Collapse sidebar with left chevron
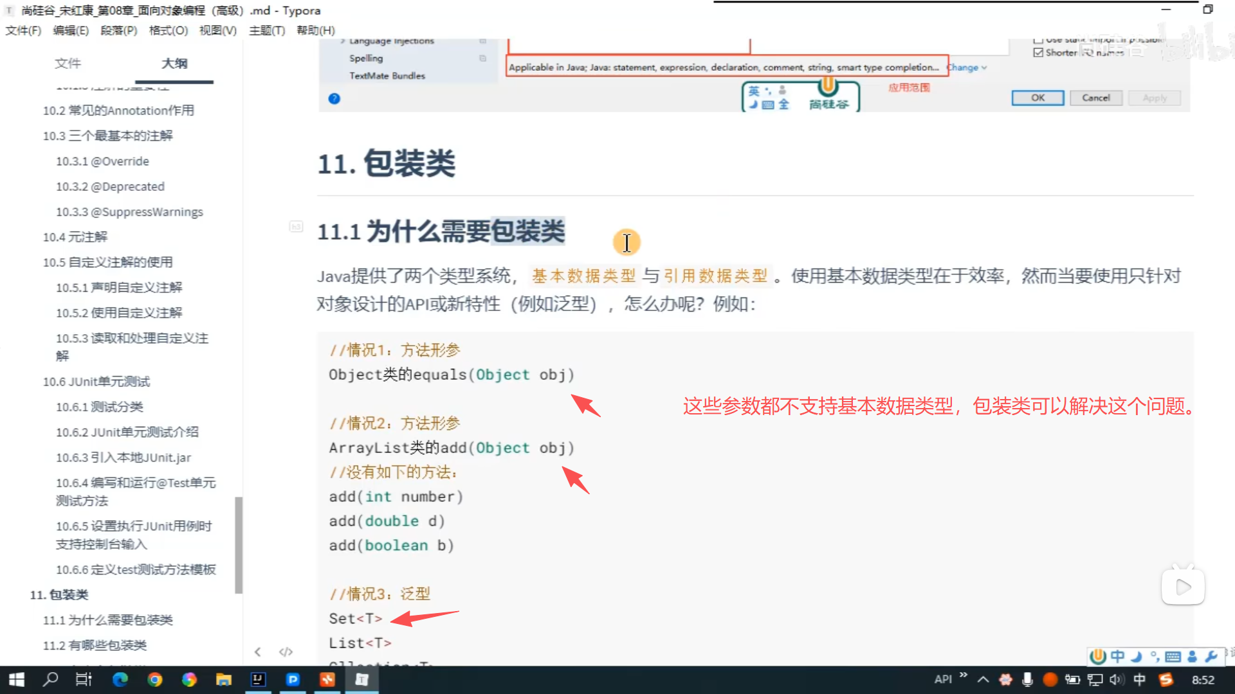1235x694 pixels. (257, 652)
